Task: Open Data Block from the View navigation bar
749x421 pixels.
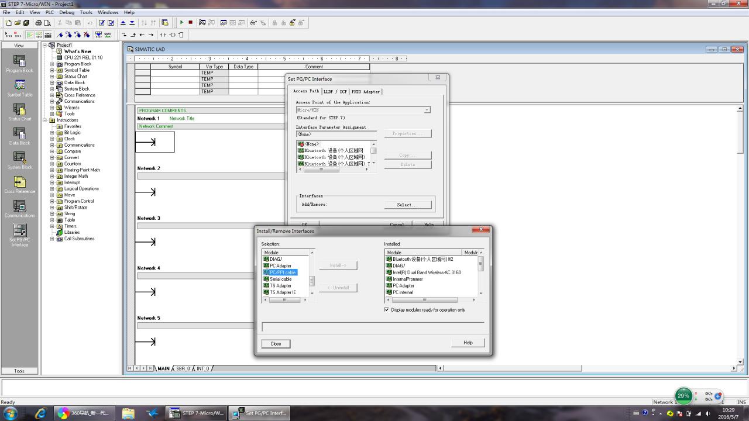Action: pos(19,136)
